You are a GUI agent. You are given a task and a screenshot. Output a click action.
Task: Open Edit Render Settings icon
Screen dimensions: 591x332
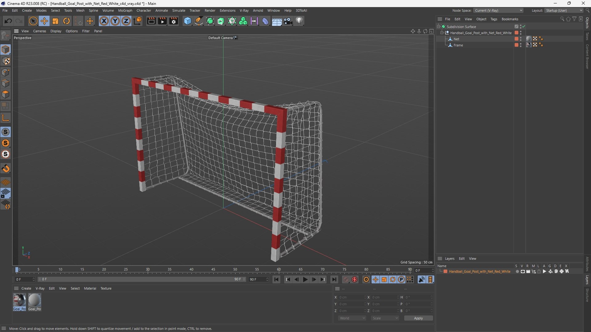coord(174,21)
